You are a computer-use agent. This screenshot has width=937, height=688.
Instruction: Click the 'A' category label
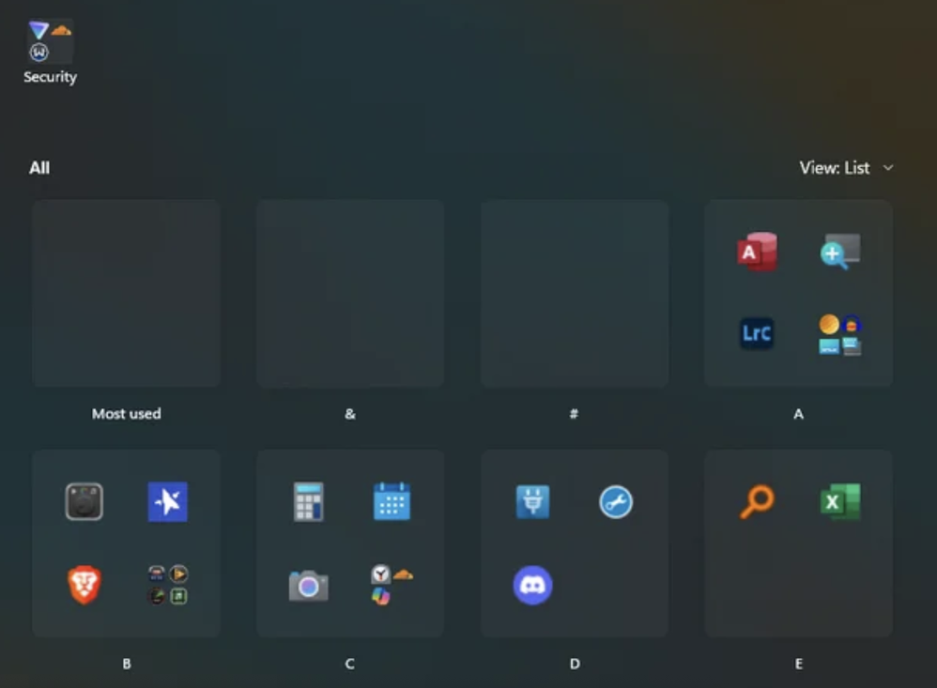click(x=798, y=414)
